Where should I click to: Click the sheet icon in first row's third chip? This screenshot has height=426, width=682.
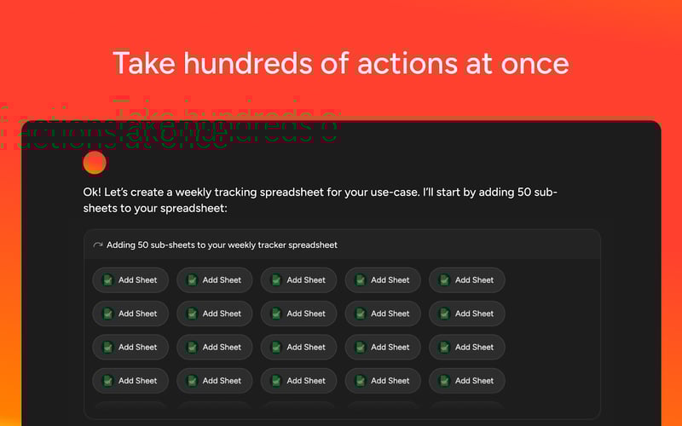click(x=276, y=279)
